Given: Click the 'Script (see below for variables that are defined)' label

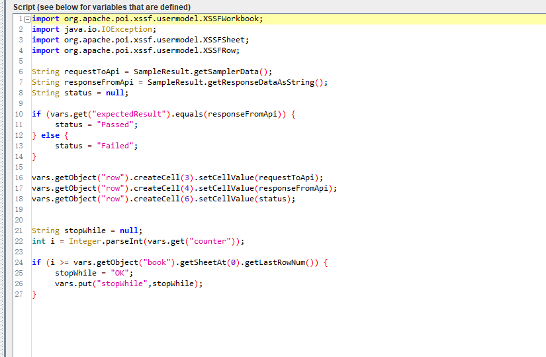Looking at the screenshot, I should click(x=102, y=7).
